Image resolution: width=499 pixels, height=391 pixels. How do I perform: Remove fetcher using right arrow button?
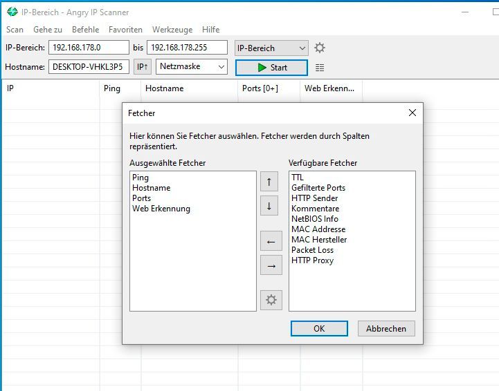coord(271,265)
